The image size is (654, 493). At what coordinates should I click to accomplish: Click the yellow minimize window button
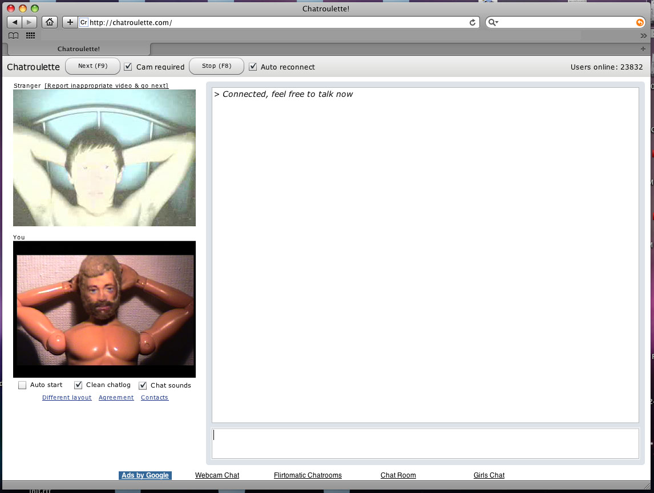click(x=23, y=9)
